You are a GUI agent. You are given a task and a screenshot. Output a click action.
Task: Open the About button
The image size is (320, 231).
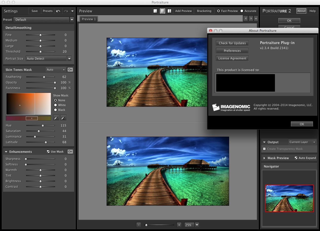click(x=301, y=11)
